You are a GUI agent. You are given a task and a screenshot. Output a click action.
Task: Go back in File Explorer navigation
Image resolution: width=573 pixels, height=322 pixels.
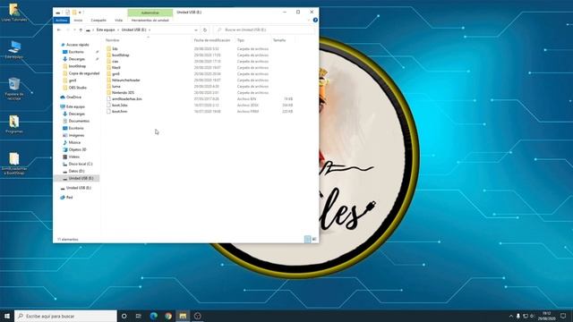(x=59, y=30)
